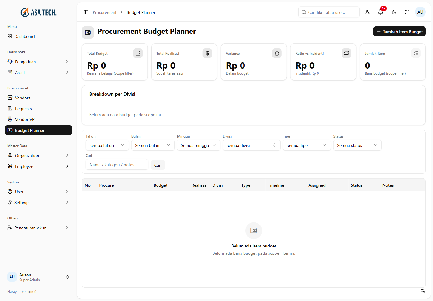The width and height of the screenshot is (433, 301).
Task: Focus the Cari tiket atau user search box
Action: coord(329,12)
